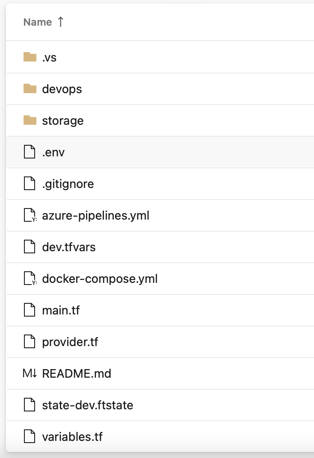
Task: Click the storage folder icon
Action: 30,120
